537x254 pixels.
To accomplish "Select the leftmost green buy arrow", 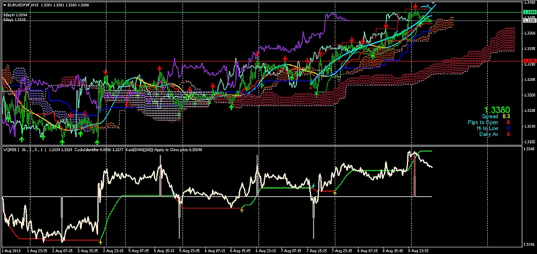I will coord(22,140).
